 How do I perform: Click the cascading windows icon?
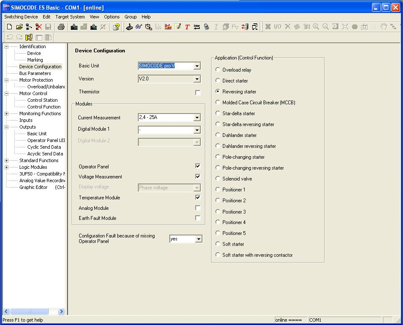[255, 27]
